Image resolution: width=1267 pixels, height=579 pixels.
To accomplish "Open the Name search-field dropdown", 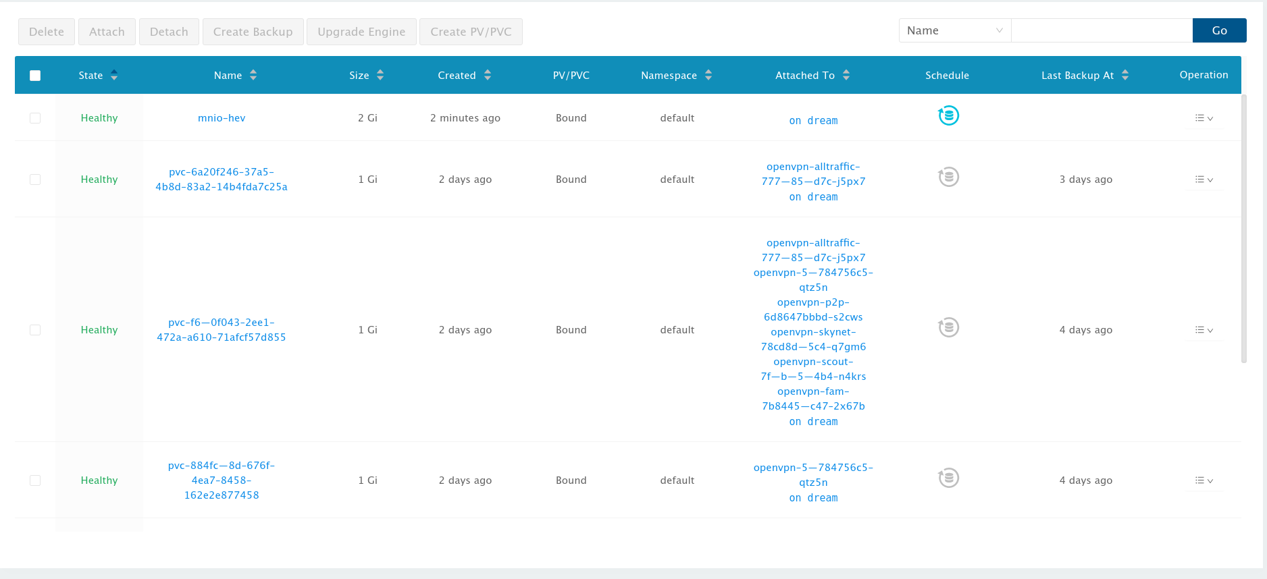I will pos(955,30).
